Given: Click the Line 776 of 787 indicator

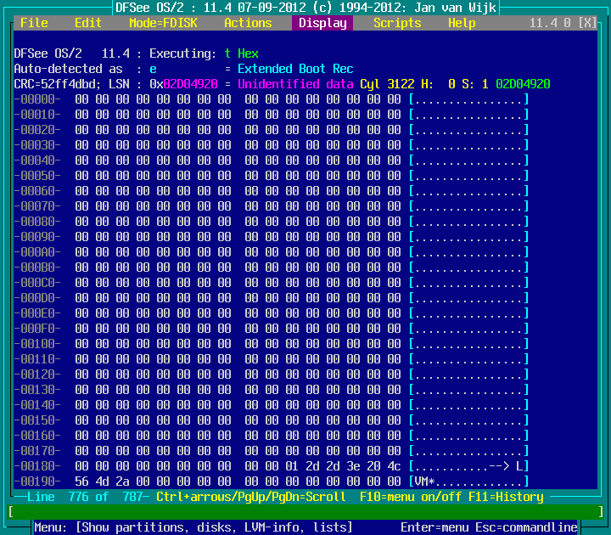Looking at the screenshot, I should [x=81, y=497].
